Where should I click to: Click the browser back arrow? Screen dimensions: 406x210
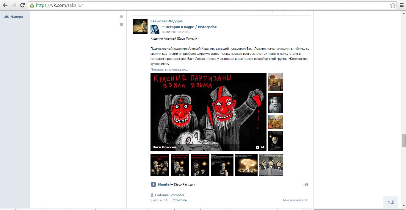[5, 5]
